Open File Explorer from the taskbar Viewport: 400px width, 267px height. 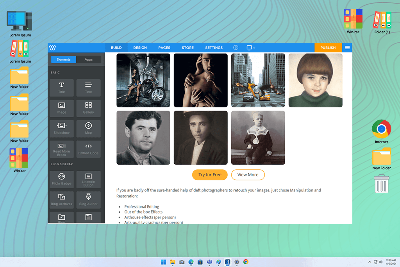(173, 262)
